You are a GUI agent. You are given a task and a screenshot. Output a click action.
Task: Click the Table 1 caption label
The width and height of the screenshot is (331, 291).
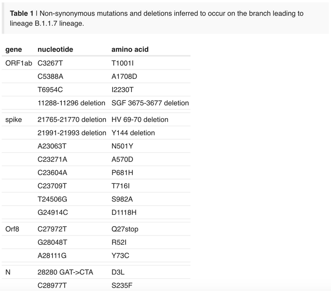tap(21, 13)
